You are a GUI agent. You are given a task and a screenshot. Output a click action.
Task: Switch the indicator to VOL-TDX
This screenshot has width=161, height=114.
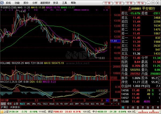point(85,104)
